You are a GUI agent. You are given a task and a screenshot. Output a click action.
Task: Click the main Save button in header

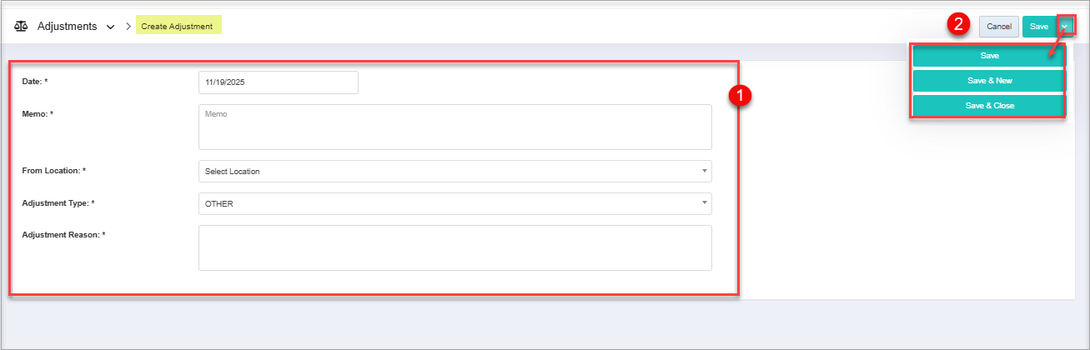pos(1039,27)
